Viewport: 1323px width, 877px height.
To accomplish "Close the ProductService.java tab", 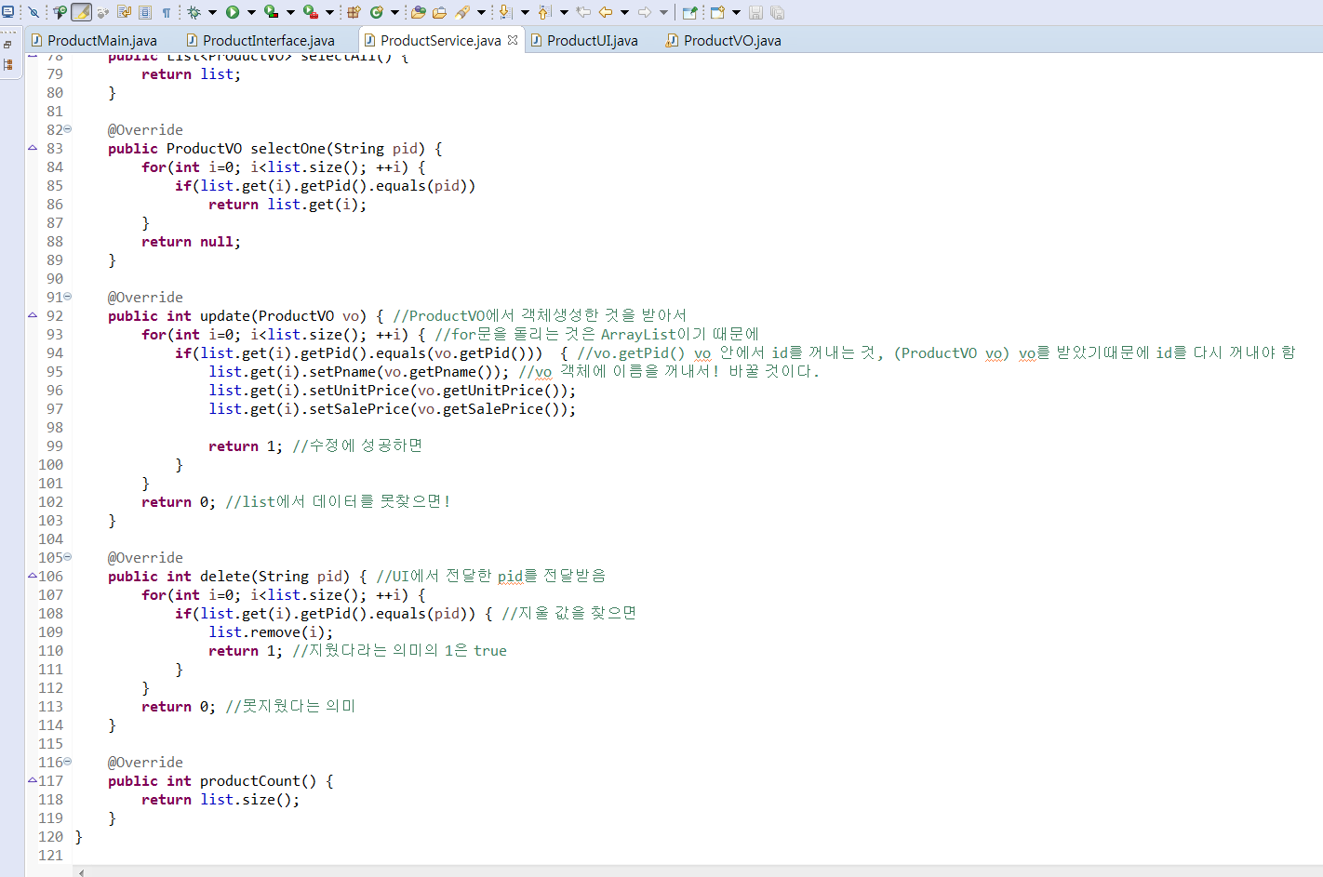I will pyautogui.click(x=513, y=40).
